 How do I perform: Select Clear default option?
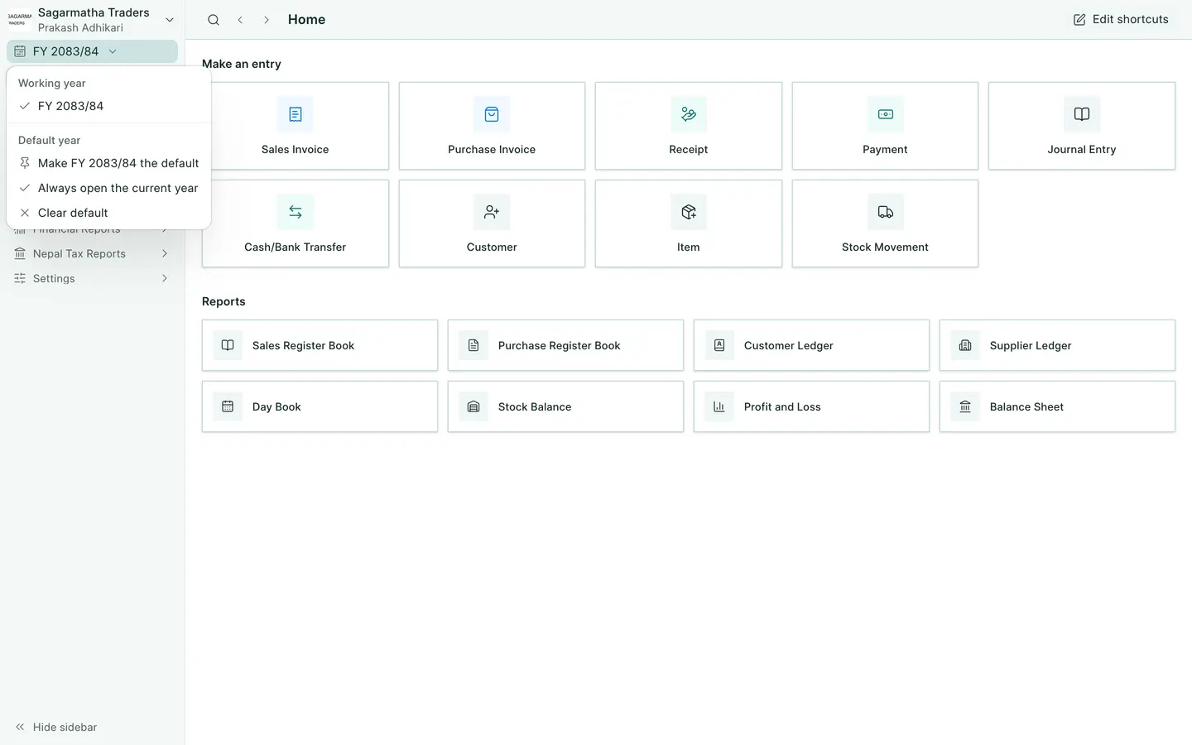pos(108,213)
